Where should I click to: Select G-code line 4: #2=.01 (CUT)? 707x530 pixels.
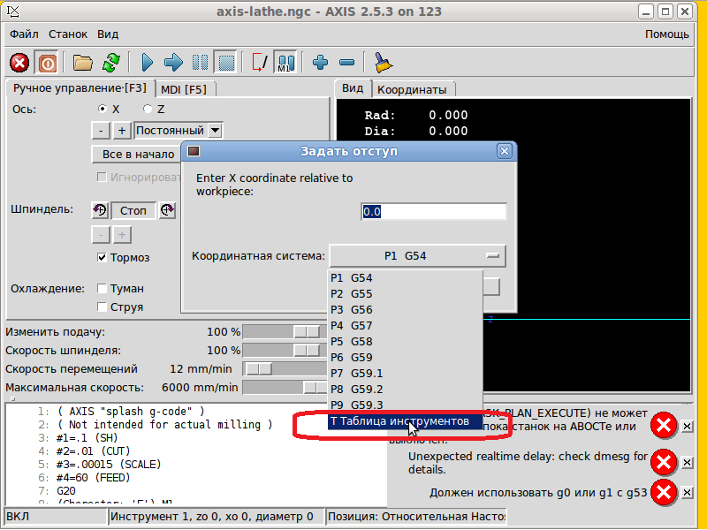pos(94,451)
